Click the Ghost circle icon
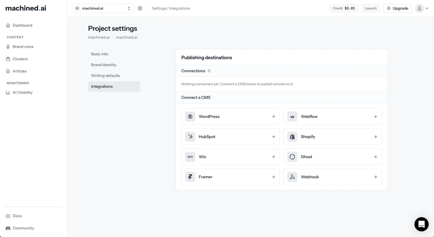434x237 pixels. coord(292,157)
